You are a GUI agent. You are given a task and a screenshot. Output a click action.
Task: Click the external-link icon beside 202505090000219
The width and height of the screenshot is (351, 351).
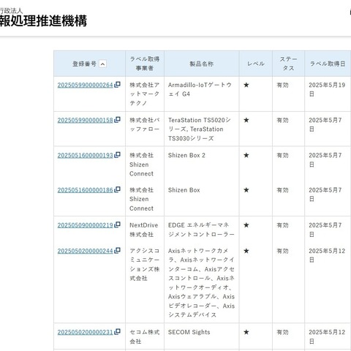pyautogui.click(x=117, y=224)
